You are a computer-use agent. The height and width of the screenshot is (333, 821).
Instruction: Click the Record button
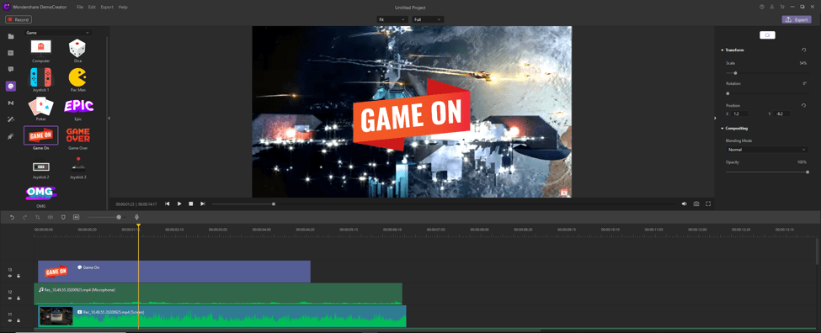pos(19,19)
